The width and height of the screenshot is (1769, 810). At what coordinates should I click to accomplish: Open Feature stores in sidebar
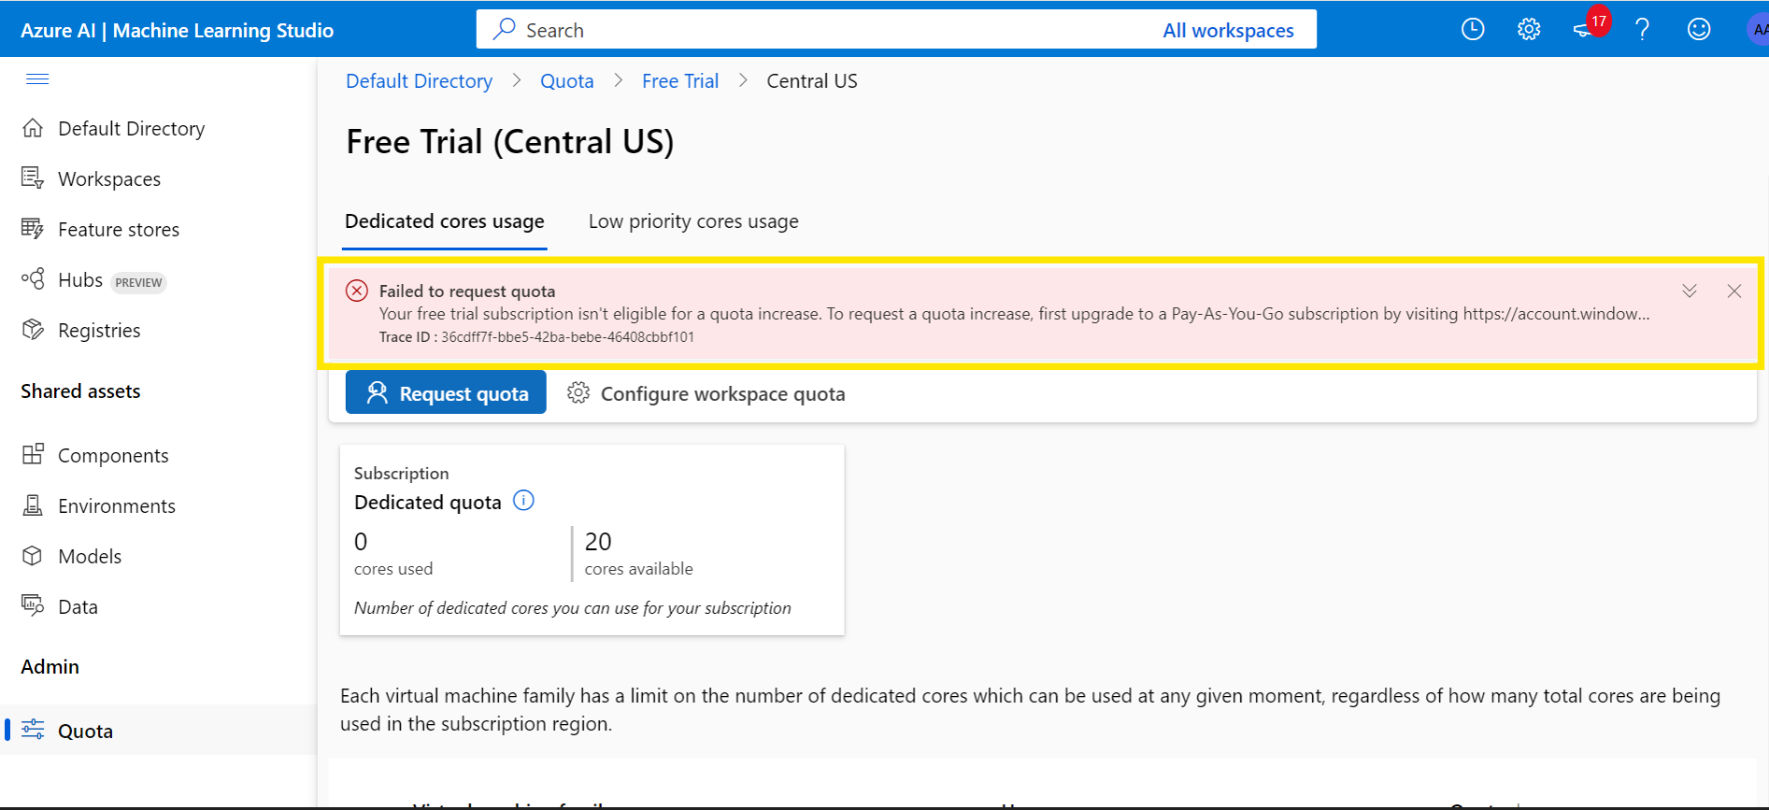tap(100, 230)
